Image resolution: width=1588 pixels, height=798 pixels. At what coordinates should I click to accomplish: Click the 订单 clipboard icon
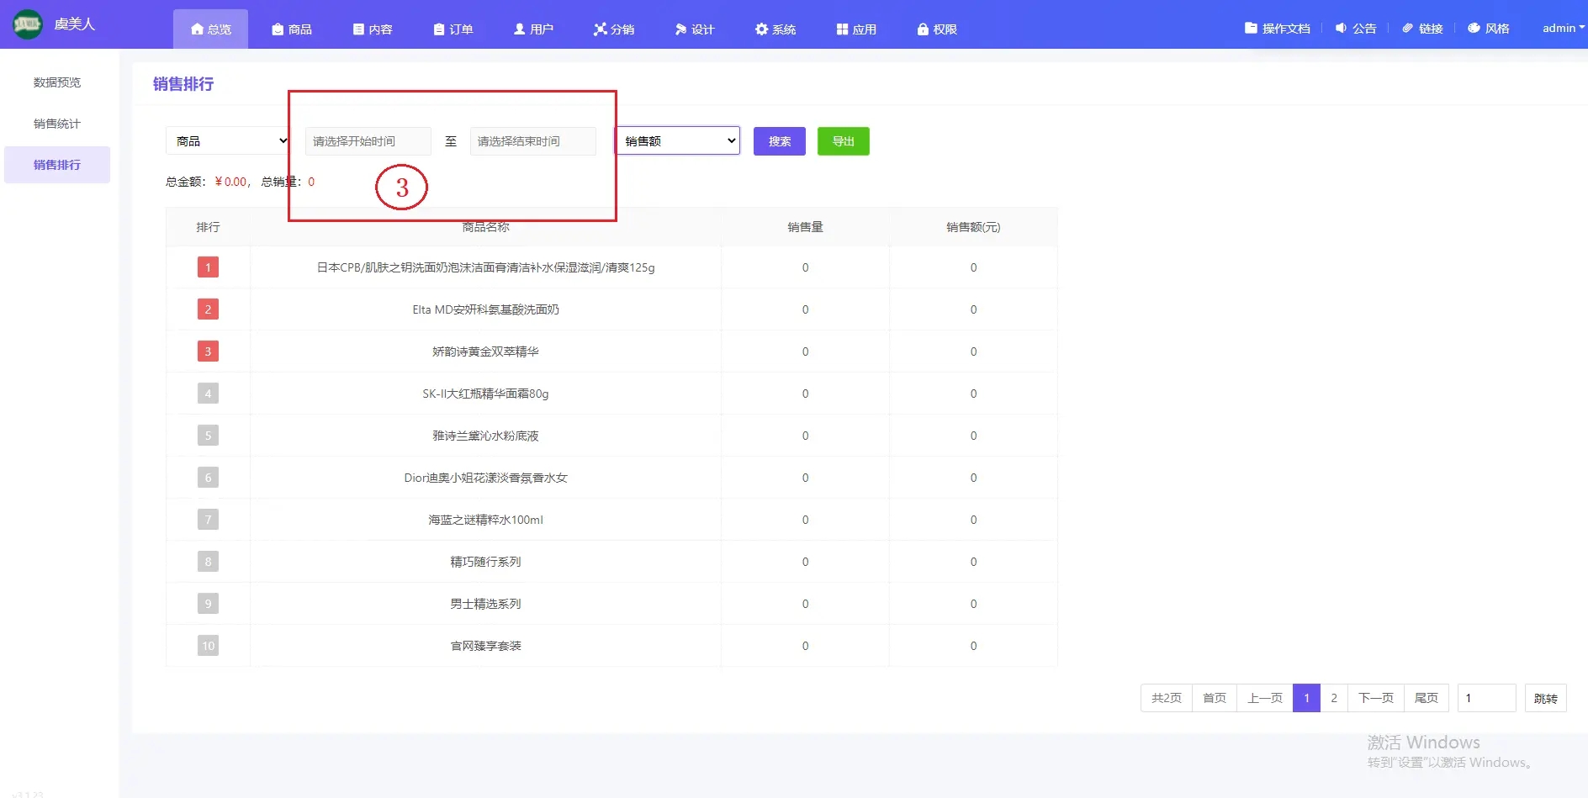click(438, 29)
